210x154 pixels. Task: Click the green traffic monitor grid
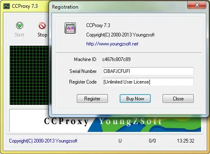29,75
